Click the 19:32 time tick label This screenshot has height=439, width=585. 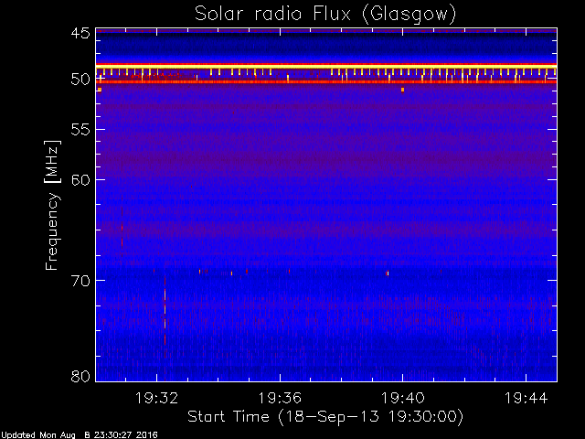click(156, 398)
